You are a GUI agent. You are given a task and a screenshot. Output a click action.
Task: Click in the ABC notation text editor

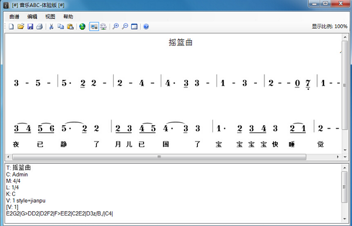pos(173,193)
